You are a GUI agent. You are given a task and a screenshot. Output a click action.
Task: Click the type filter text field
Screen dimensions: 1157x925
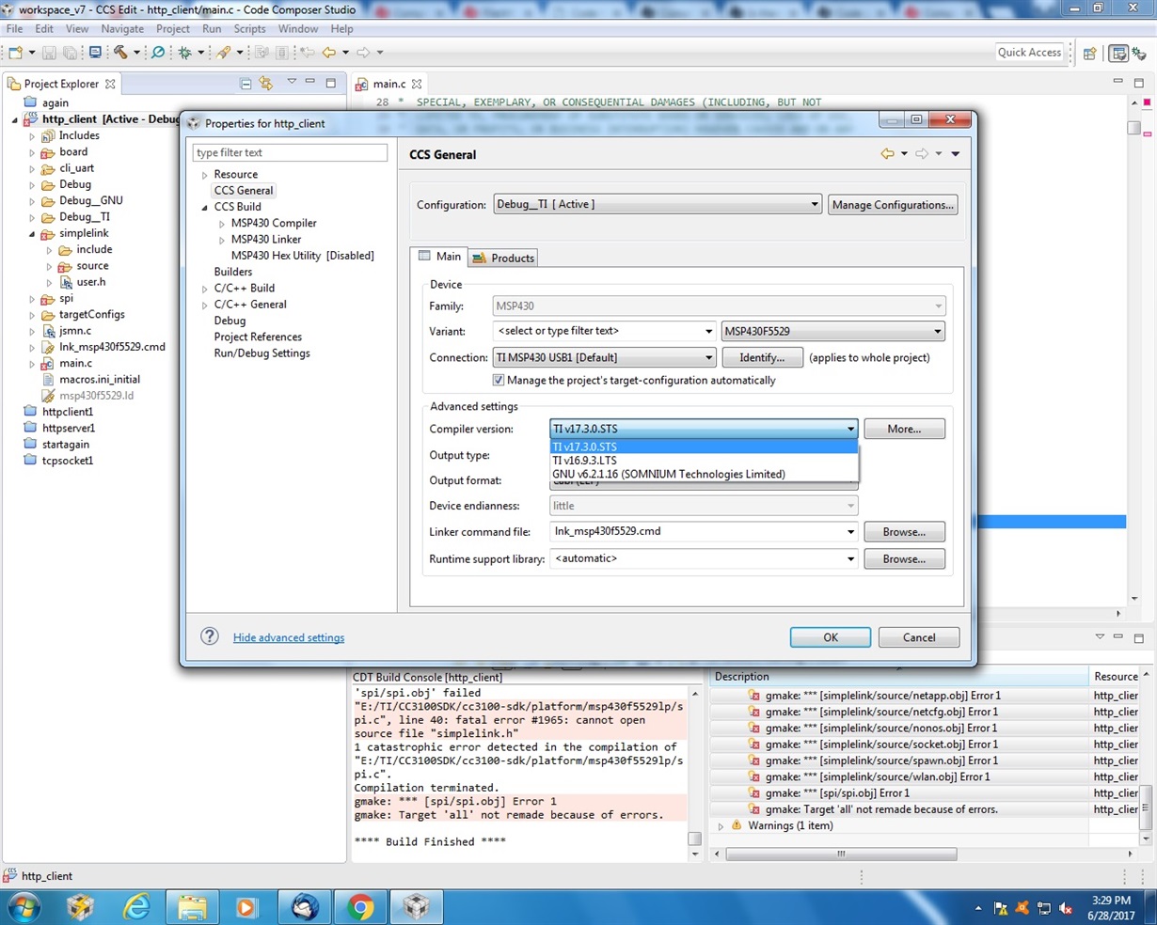click(290, 152)
